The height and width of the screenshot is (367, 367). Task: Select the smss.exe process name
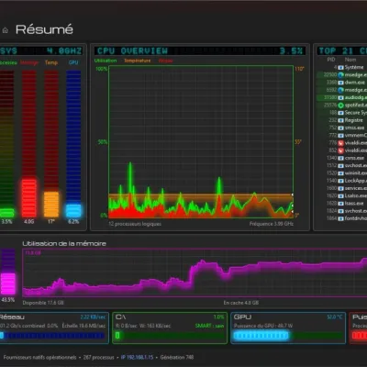coord(355,128)
